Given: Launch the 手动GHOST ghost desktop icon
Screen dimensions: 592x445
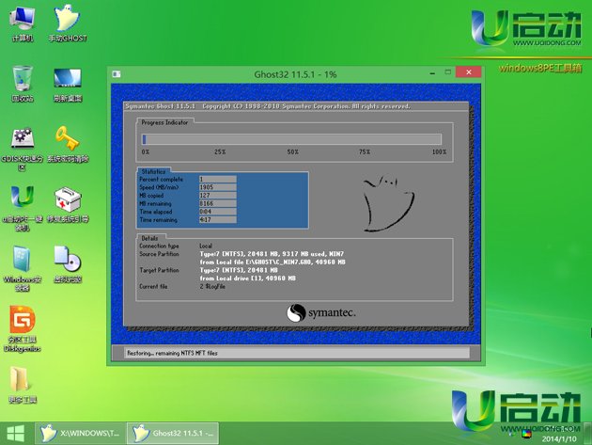Looking at the screenshot, I should coord(68,23).
